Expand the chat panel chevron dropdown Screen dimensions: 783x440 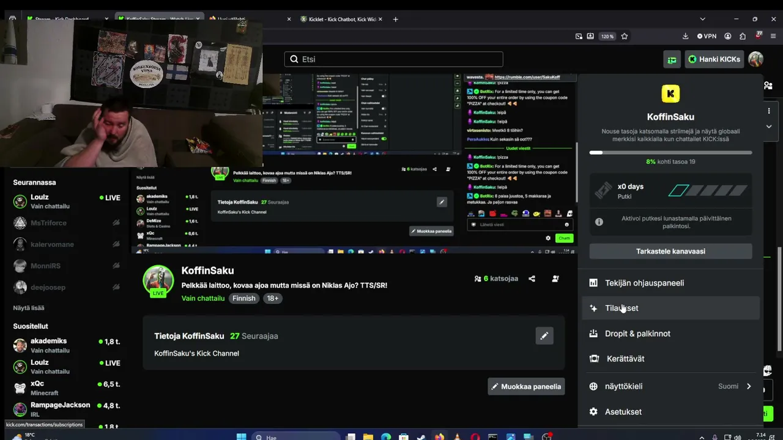point(769,127)
